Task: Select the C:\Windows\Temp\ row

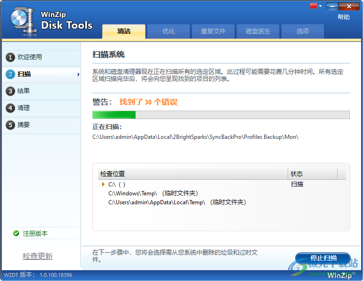Action: (222, 193)
